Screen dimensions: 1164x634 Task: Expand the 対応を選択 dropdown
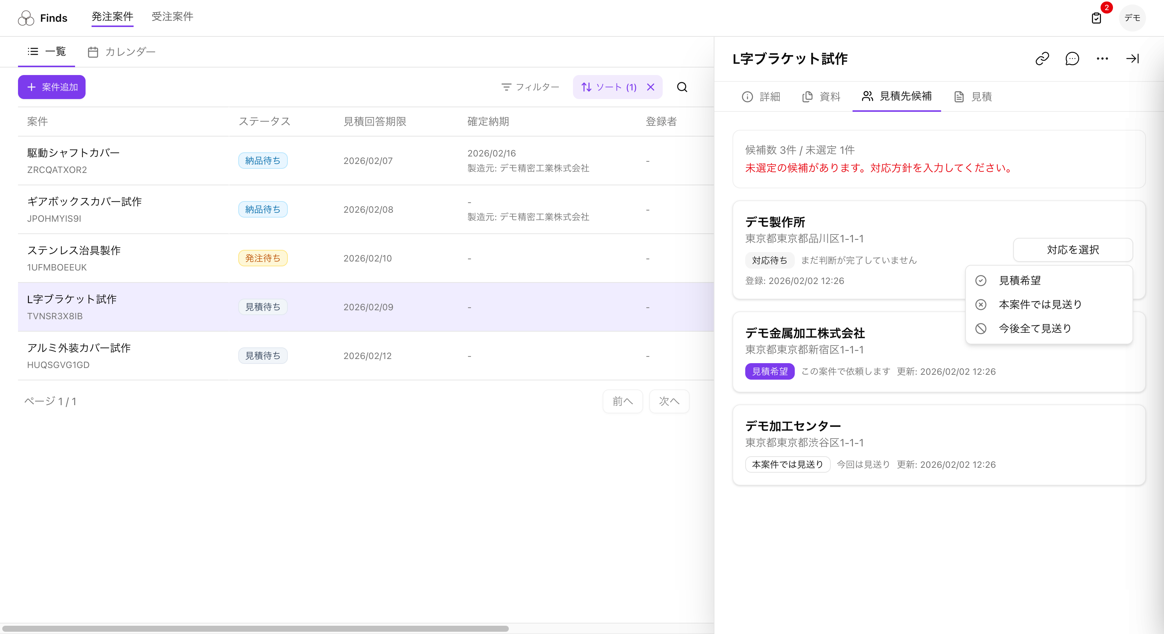pos(1072,250)
